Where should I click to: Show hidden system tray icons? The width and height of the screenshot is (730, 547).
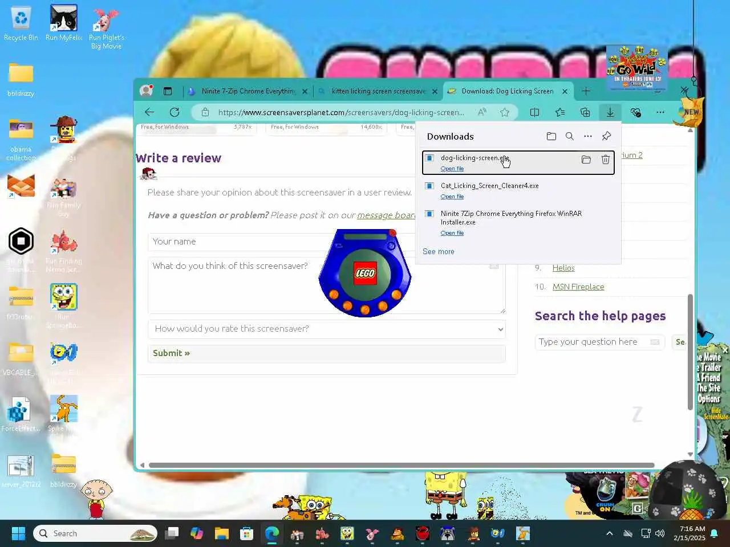tap(610, 533)
